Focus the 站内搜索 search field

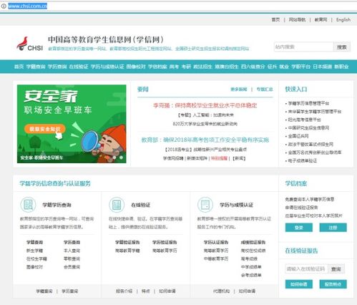click(303, 47)
